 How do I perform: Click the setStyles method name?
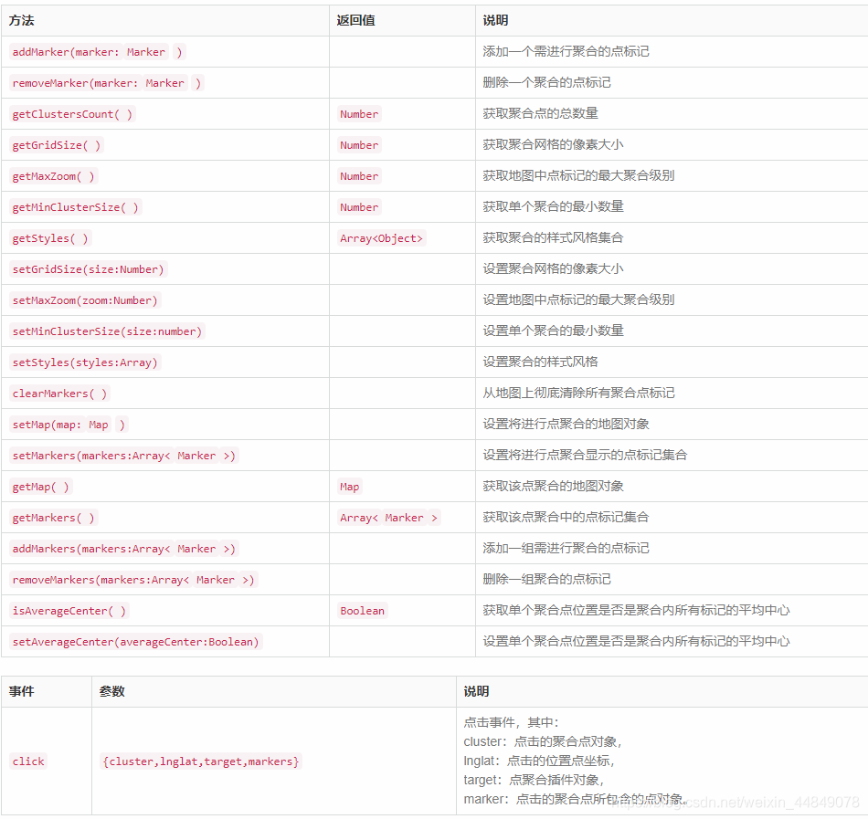pyautogui.click(x=84, y=362)
